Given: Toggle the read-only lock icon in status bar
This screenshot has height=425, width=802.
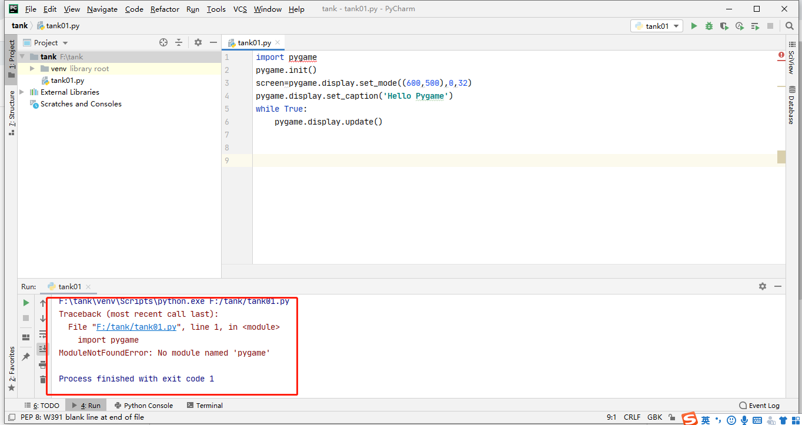Looking at the screenshot, I should [673, 417].
